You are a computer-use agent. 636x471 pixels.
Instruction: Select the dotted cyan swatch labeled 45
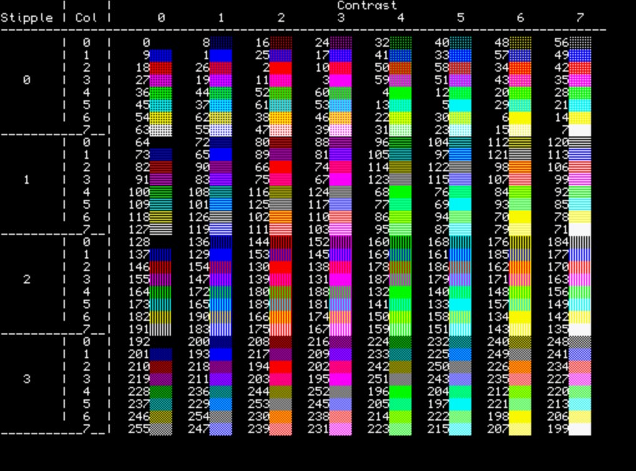pos(161,105)
